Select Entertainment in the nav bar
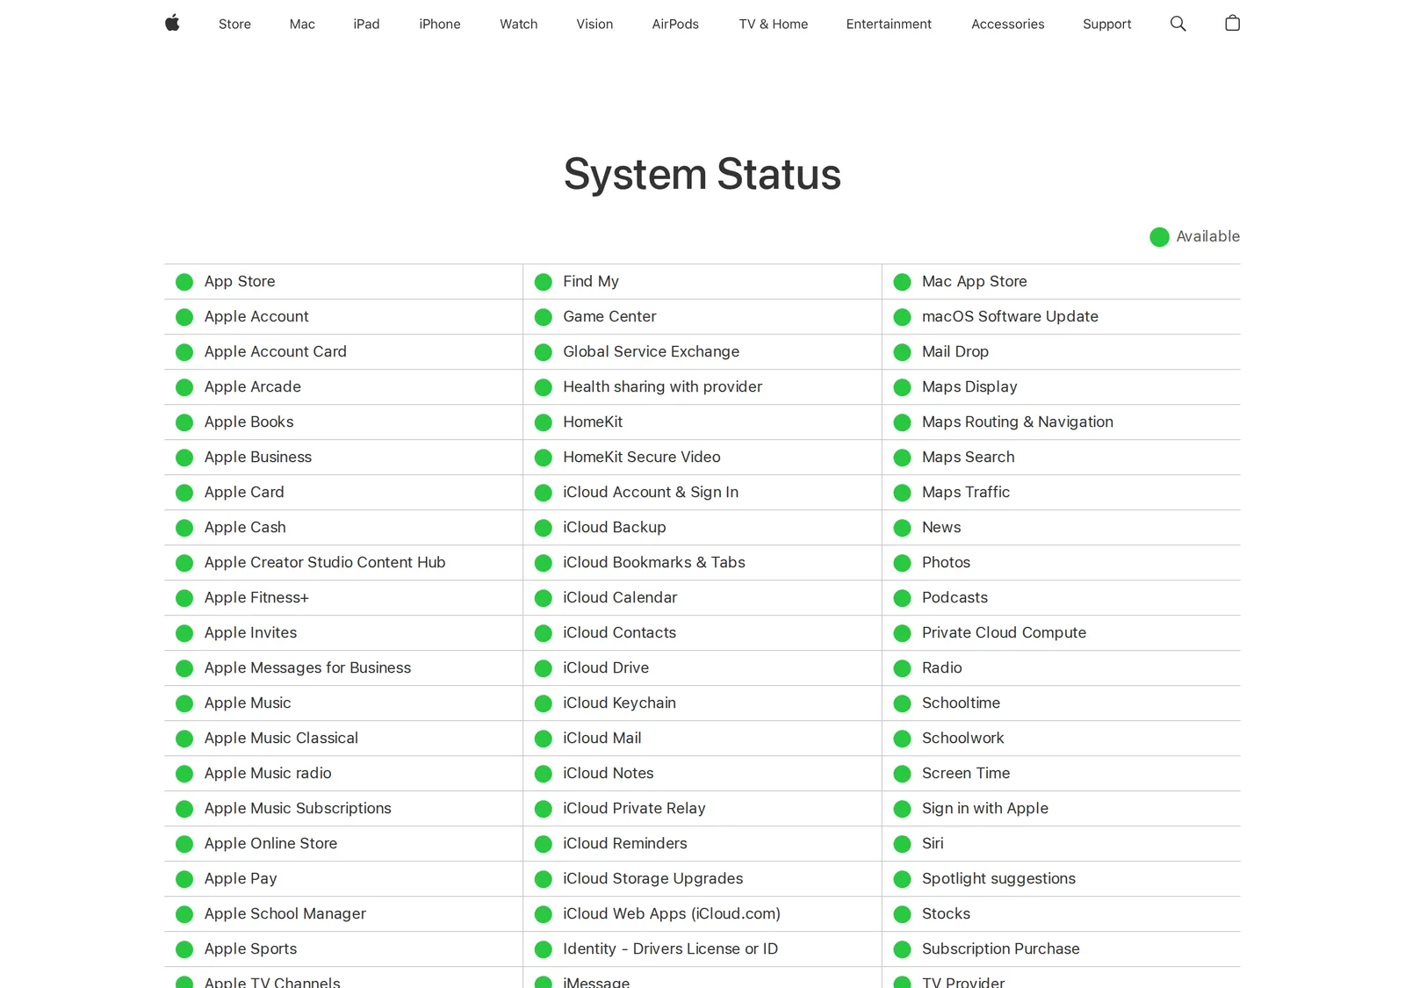 [x=889, y=25]
